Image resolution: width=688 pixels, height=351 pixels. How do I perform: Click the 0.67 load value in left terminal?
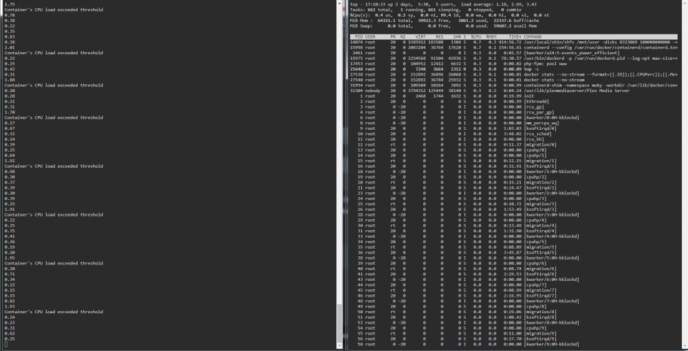pos(10,128)
